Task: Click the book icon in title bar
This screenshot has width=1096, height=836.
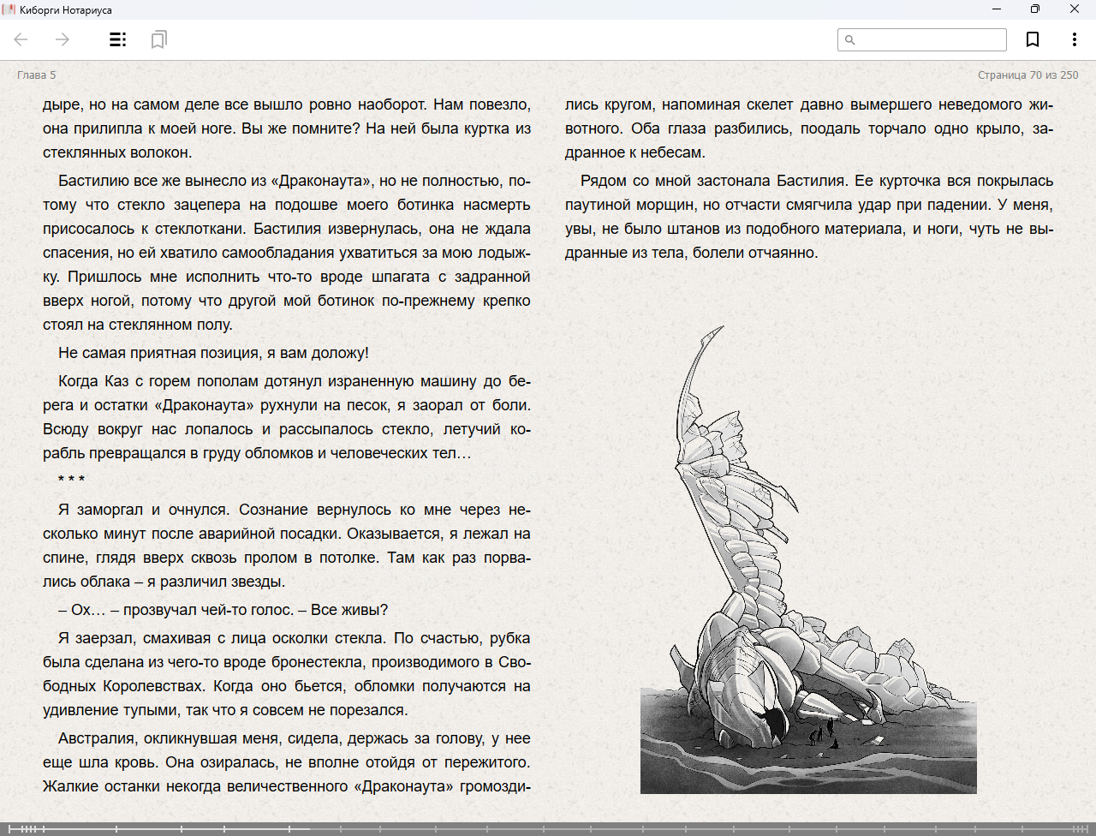Action: point(9,9)
